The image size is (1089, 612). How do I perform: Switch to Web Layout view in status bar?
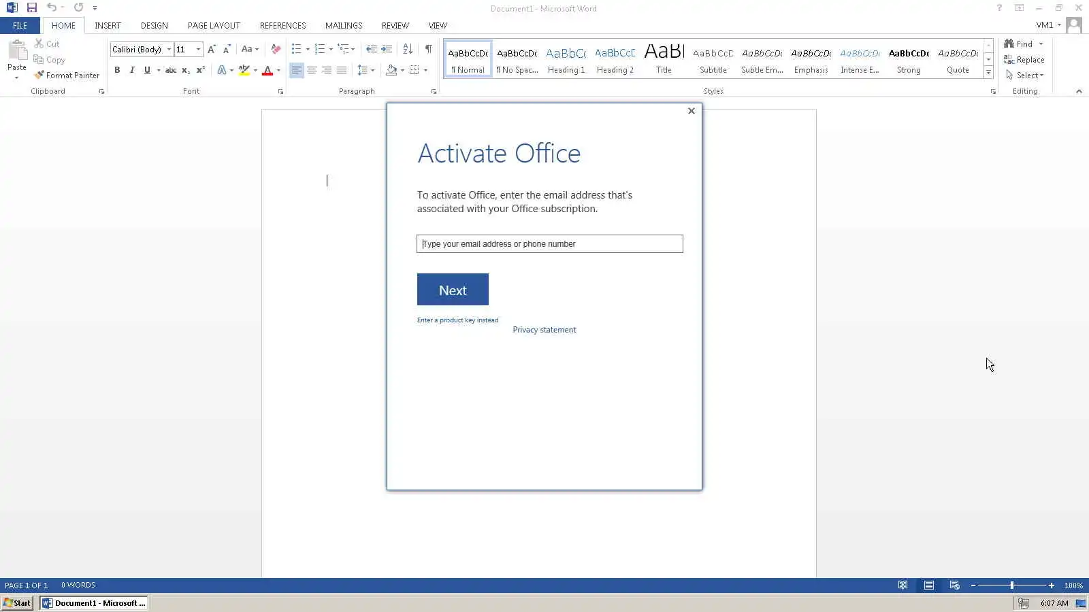pyautogui.click(x=954, y=585)
